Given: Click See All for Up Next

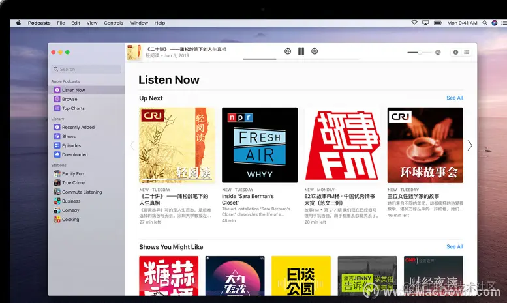Looking at the screenshot, I should point(455,98).
